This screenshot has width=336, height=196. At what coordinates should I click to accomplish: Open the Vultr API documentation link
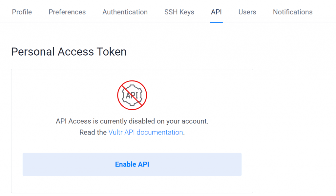(146, 132)
